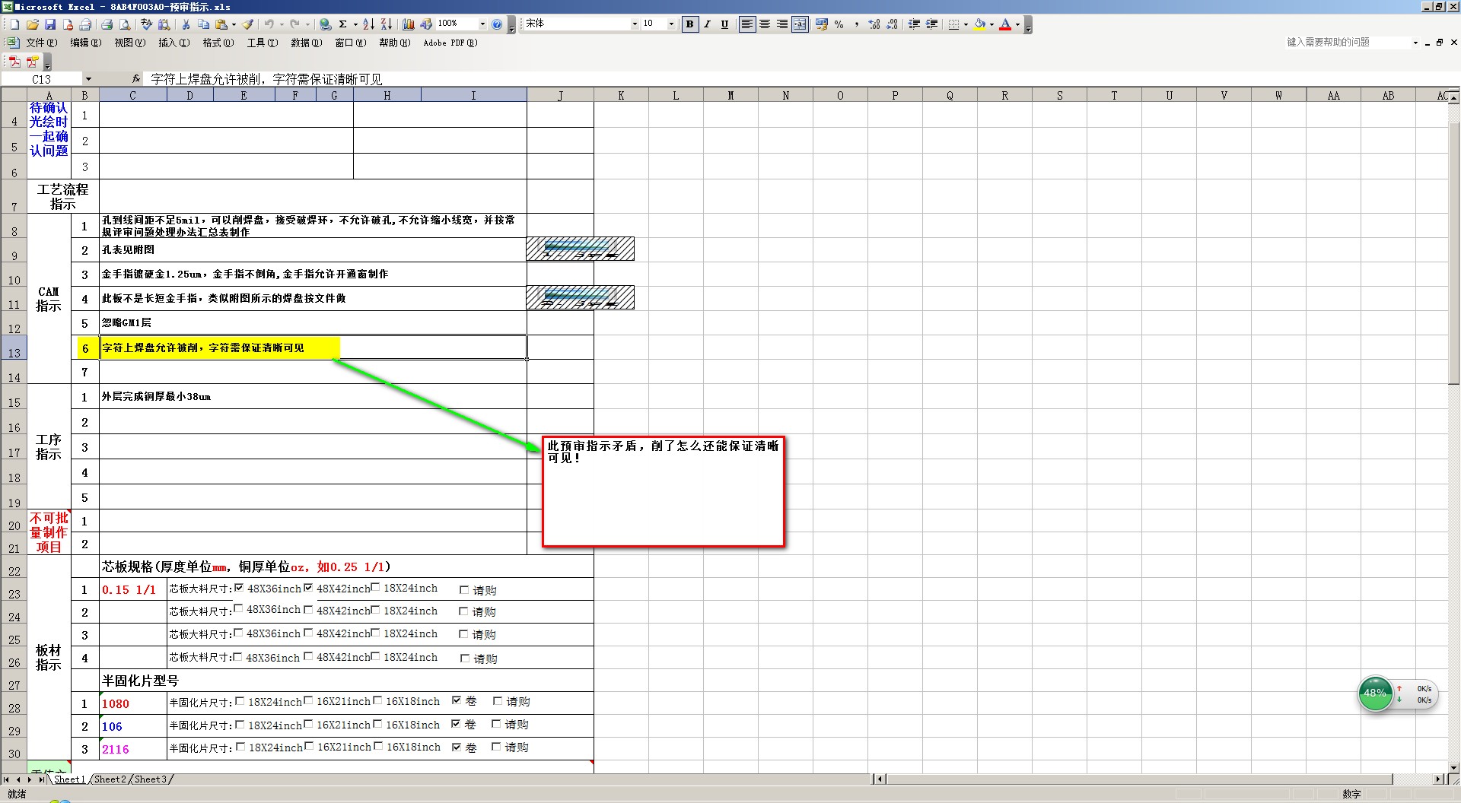Select row 13 by its header
The width and height of the screenshot is (1461, 803).
14,348
